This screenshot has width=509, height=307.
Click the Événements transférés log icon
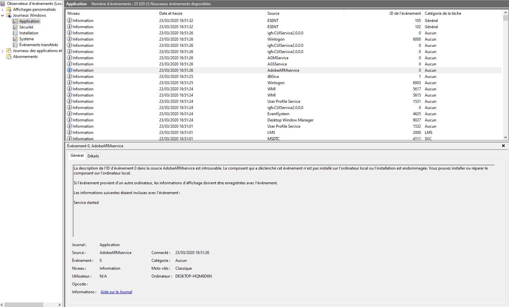click(x=15, y=45)
